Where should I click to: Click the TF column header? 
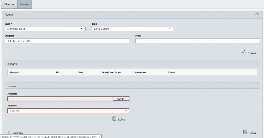point(57,72)
